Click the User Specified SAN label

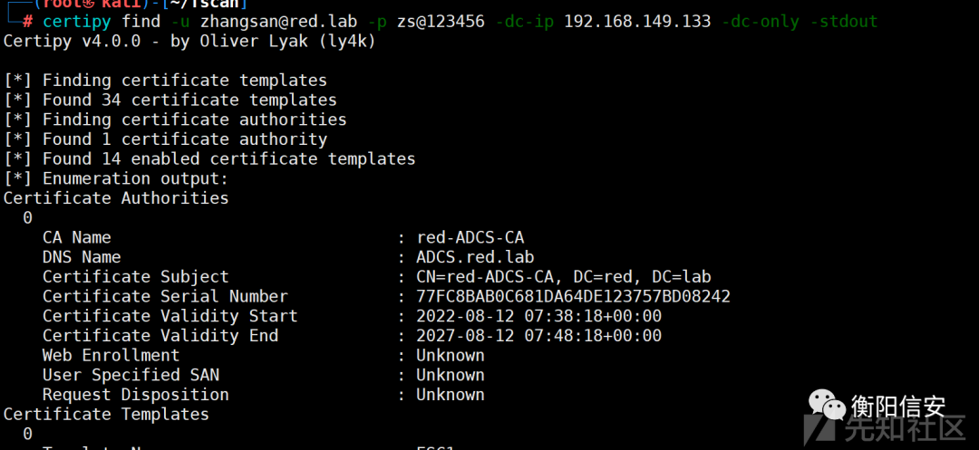coord(131,375)
